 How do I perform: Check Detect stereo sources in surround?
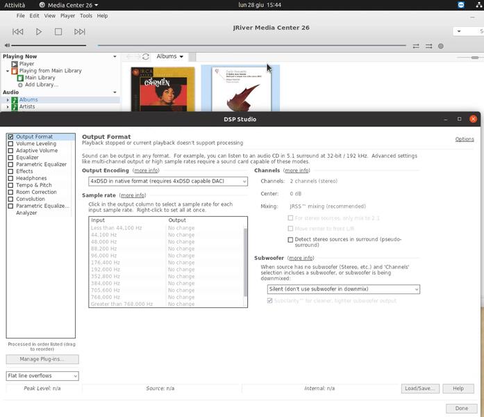point(290,240)
